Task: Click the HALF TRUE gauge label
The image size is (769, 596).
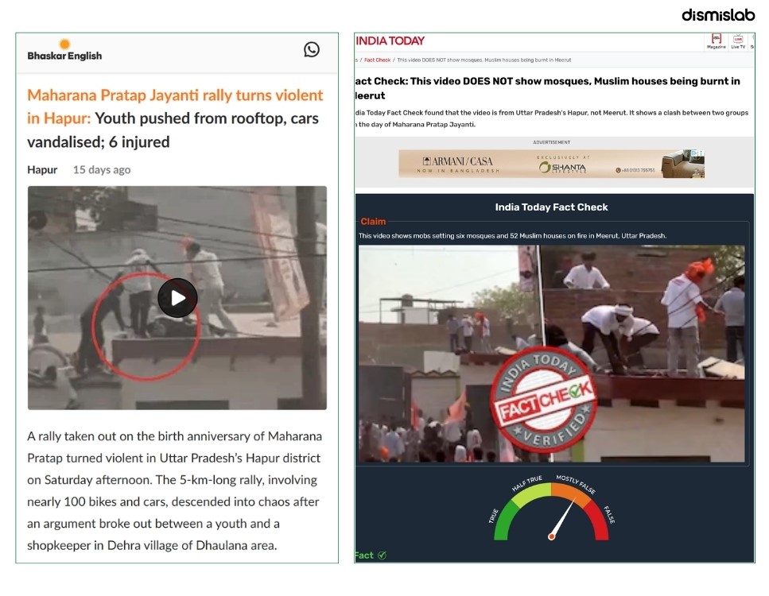Action: pos(527,483)
